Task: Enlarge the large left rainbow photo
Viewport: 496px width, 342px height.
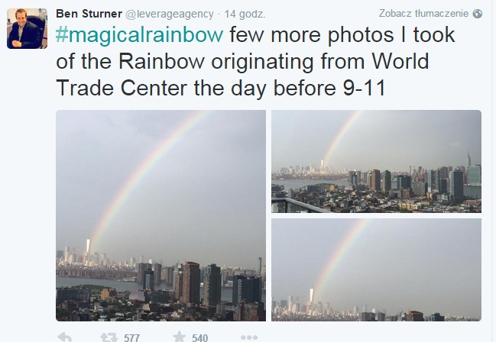Action: click(x=160, y=215)
